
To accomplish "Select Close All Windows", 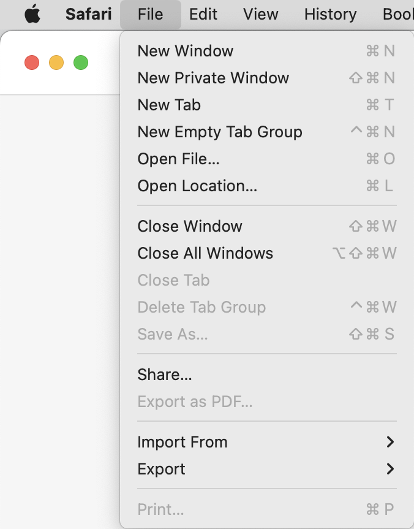I will tap(205, 253).
